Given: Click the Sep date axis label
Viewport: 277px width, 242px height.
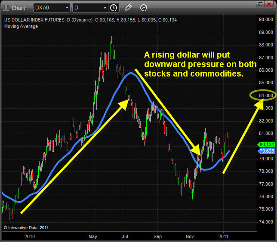Looking at the screenshot, I should (x=157, y=236).
